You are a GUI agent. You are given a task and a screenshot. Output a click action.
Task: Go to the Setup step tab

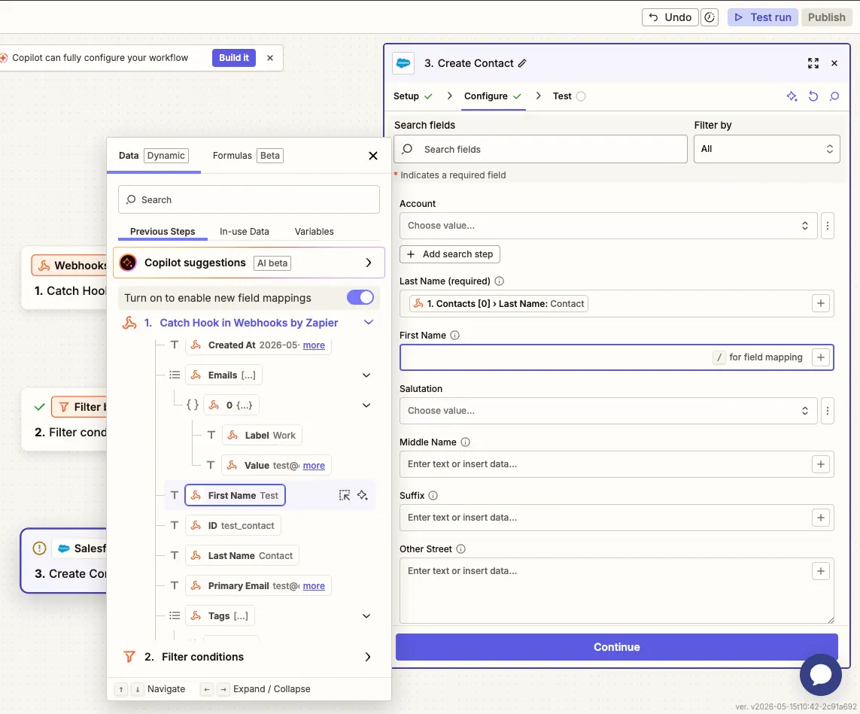(x=413, y=96)
